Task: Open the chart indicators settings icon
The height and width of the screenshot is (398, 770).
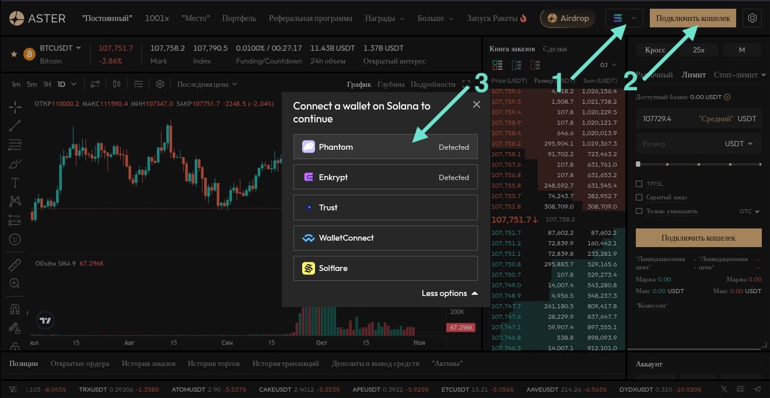Action: (96, 84)
